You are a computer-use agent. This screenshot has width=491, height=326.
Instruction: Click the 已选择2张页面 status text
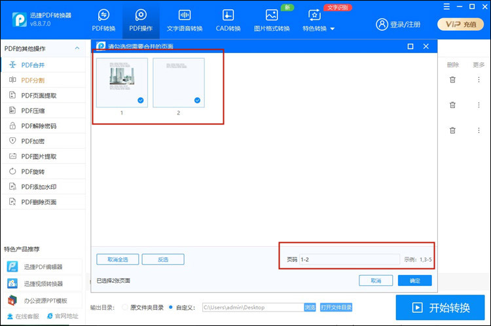113,281
